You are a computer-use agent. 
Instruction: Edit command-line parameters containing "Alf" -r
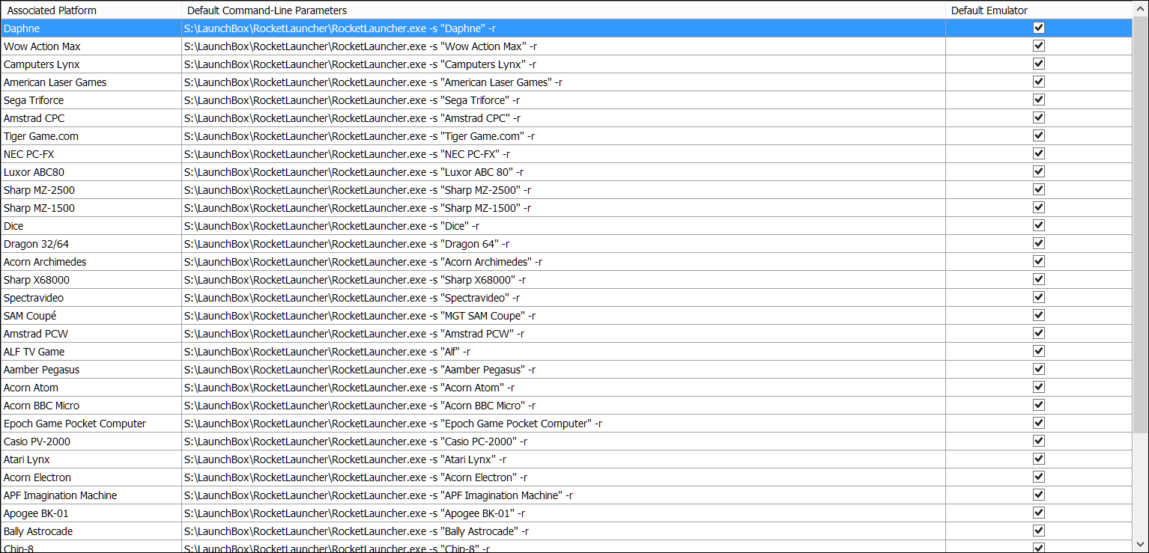coord(563,352)
